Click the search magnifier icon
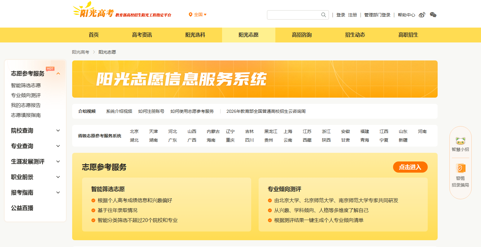481x247 pixels. point(324,15)
